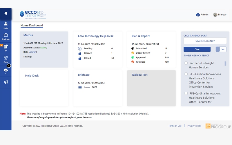Viewport: 232px width, 145px height.
Task: Check Partner-PFS-Insight Human Services checkbox
Action: [186, 63]
